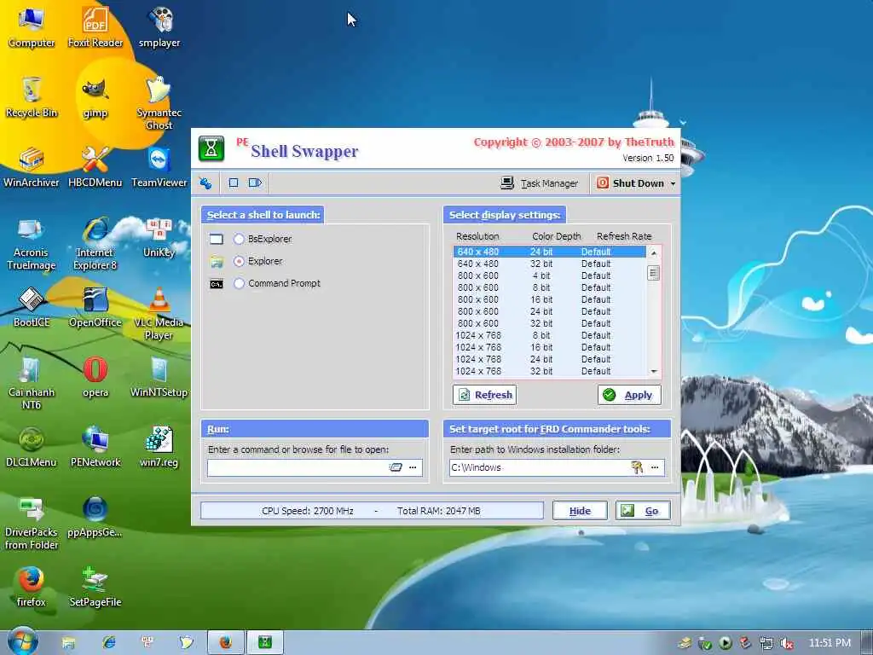Select 640 x 480 24 bit resolution row
The image size is (873, 655).
(550, 252)
